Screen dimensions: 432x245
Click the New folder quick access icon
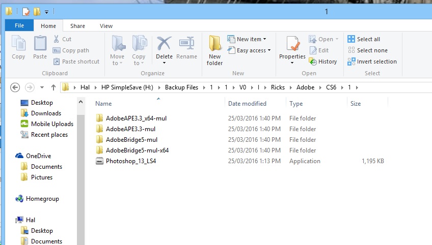pyautogui.click(x=37, y=12)
